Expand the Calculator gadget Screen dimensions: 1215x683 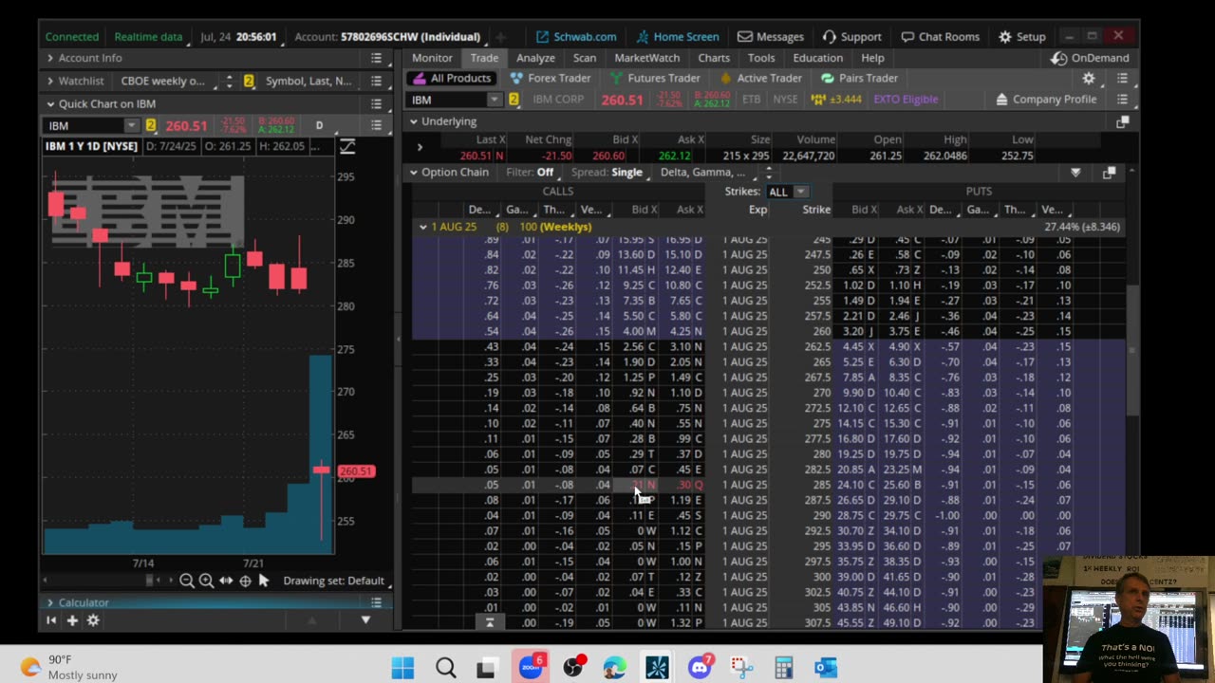point(49,602)
